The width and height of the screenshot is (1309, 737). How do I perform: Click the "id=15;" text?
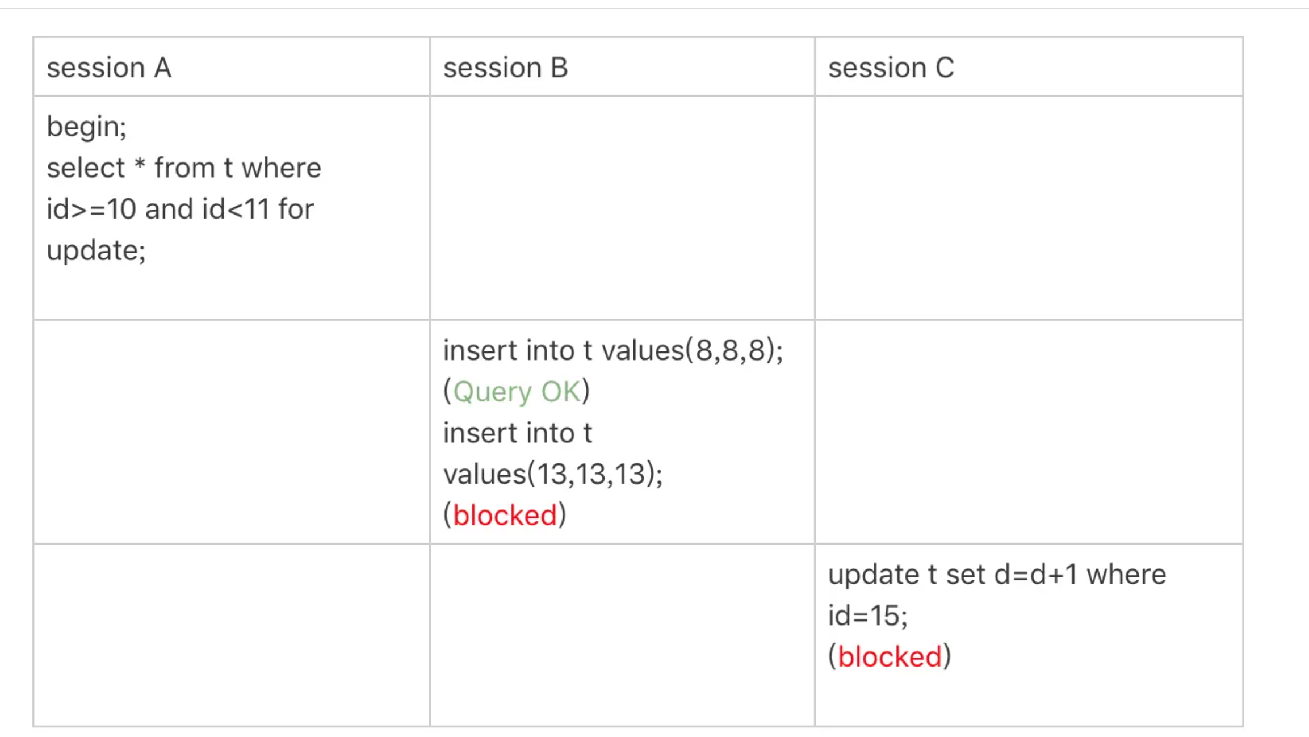coord(867,615)
